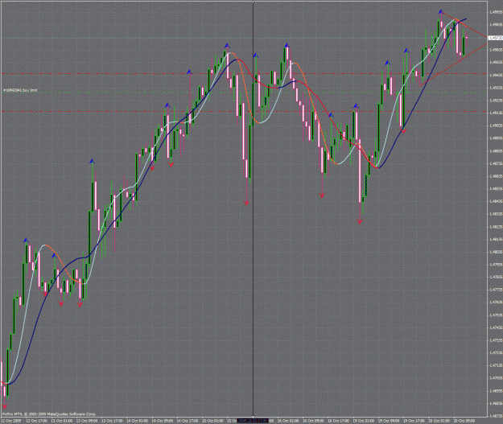Select the buy limit order label

(20, 90)
